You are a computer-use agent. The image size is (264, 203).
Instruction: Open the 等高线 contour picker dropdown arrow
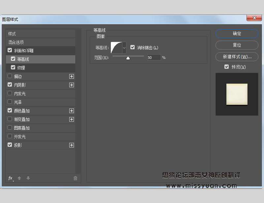(x=124, y=48)
